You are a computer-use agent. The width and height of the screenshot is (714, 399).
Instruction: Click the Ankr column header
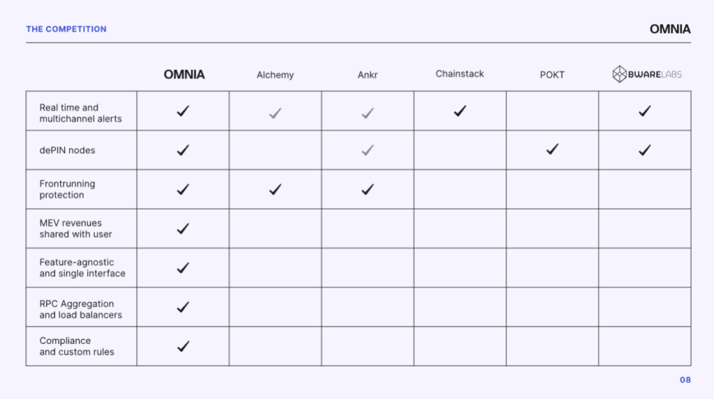click(367, 75)
